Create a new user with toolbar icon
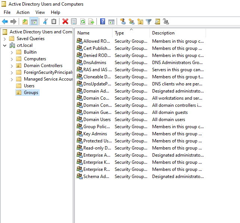 pyautogui.click(x=123, y=21)
